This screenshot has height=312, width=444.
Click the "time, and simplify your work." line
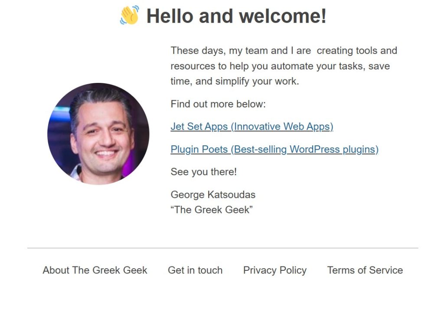point(235,81)
